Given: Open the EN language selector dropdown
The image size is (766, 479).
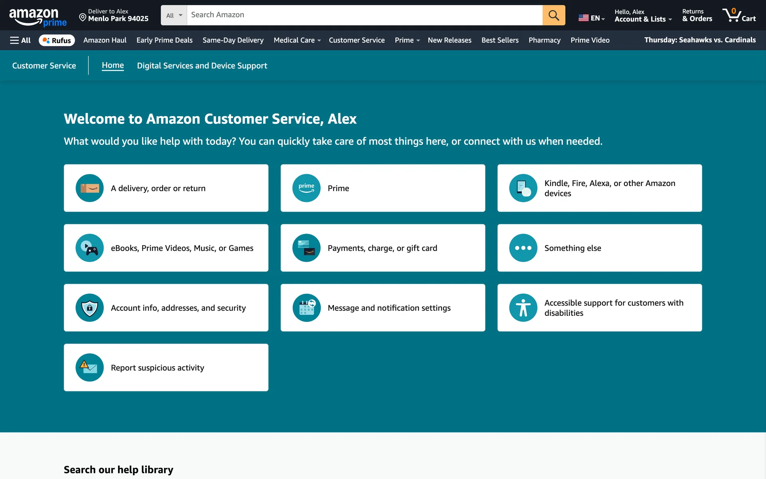Looking at the screenshot, I should coord(592,18).
